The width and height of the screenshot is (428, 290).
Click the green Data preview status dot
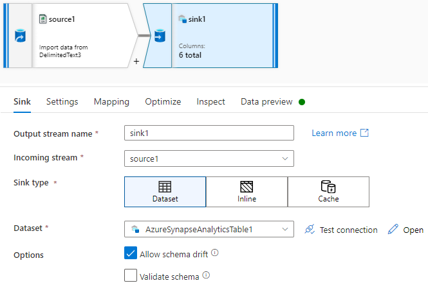tap(302, 102)
